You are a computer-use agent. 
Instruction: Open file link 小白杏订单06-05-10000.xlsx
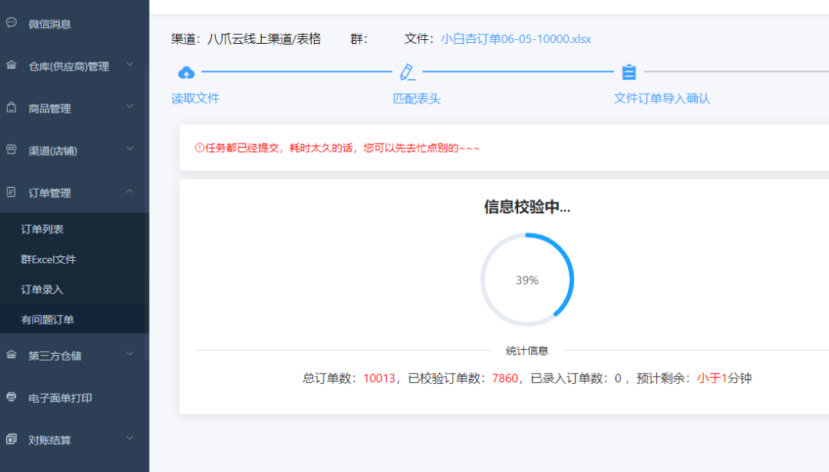516,39
